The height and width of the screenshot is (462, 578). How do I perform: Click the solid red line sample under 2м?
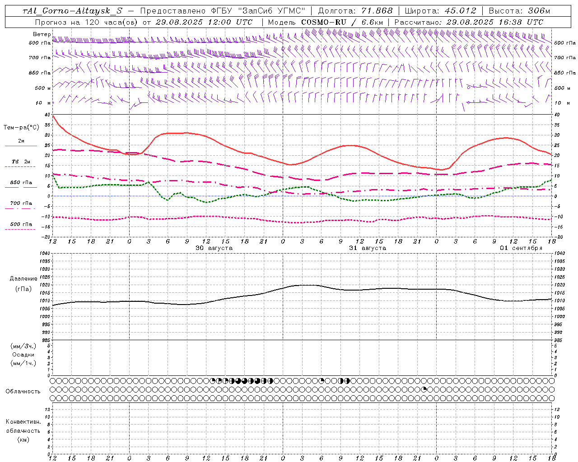click(x=20, y=146)
